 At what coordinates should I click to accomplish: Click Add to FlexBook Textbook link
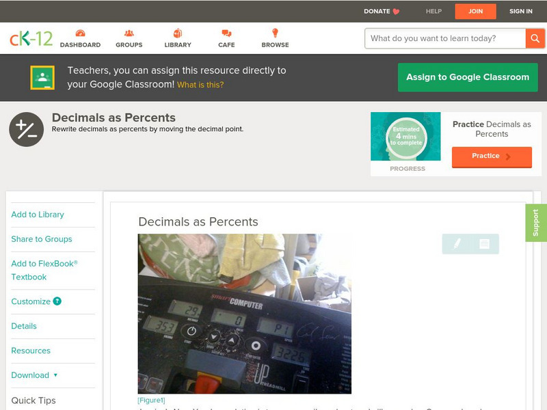coord(44,270)
